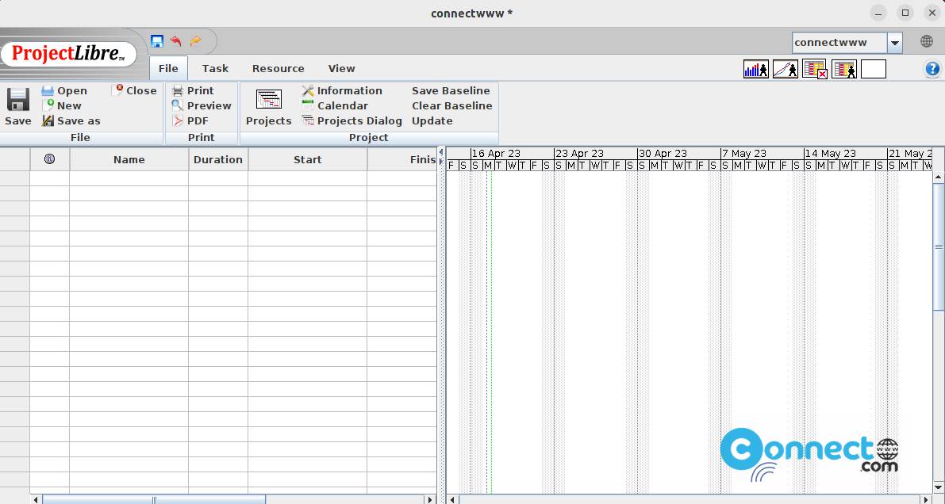945x504 pixels.
Task: Click the first empty Duration cell
Action: [x=218, y=178]
